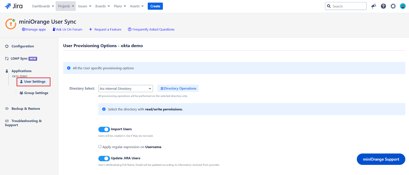Open Configuration in the sidebar

tap(22, 46)
